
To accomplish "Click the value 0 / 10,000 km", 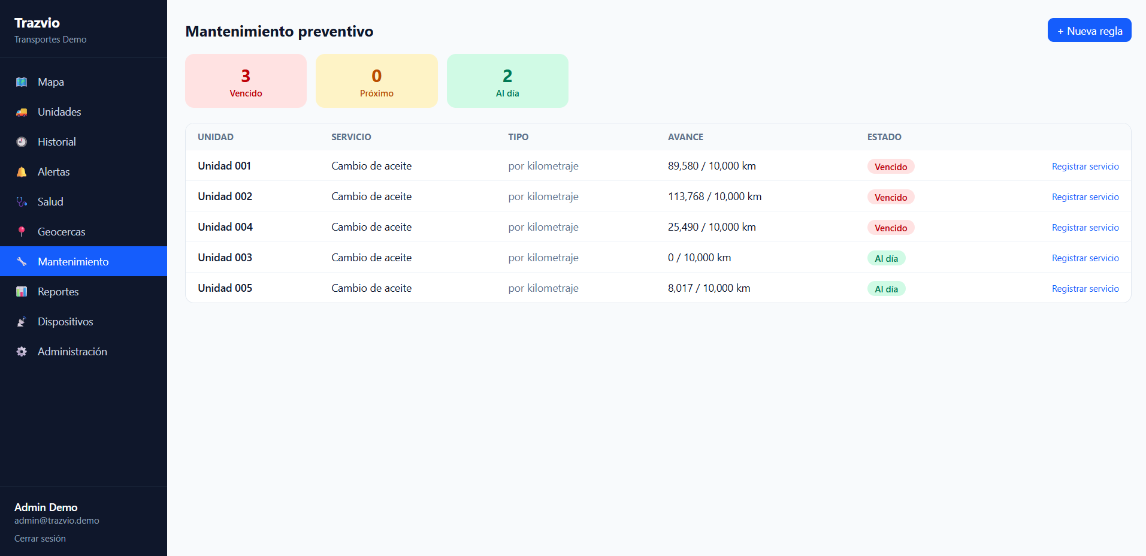I will [x=699, y=258].
